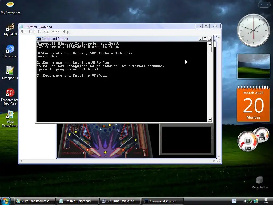Viewport: 273px width, 205px height.
Task: Click the Command Prompt title bar icon
Action: [x=39, y=39]
